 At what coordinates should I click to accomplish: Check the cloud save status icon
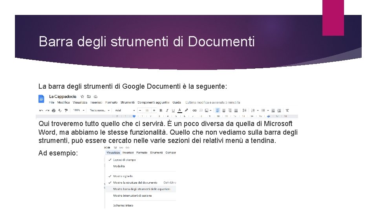pyautogui.click(x=95, y=97)
